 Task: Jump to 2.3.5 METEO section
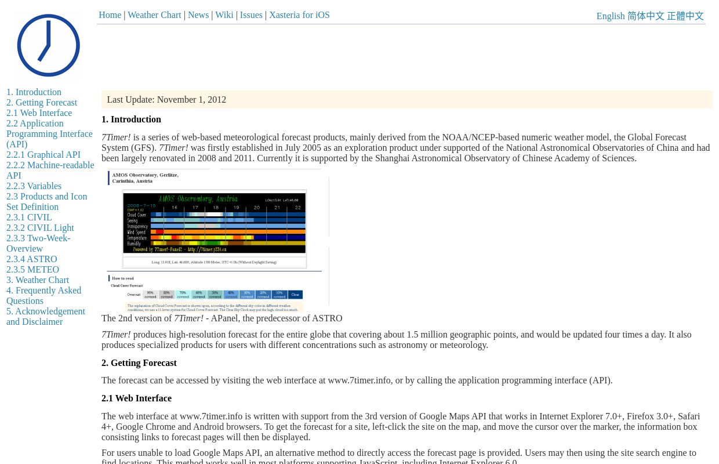[32, 270]
